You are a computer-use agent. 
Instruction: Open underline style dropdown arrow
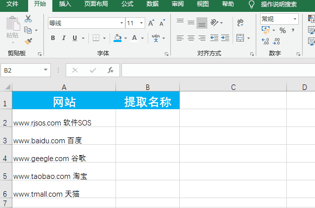pos(83,38)
